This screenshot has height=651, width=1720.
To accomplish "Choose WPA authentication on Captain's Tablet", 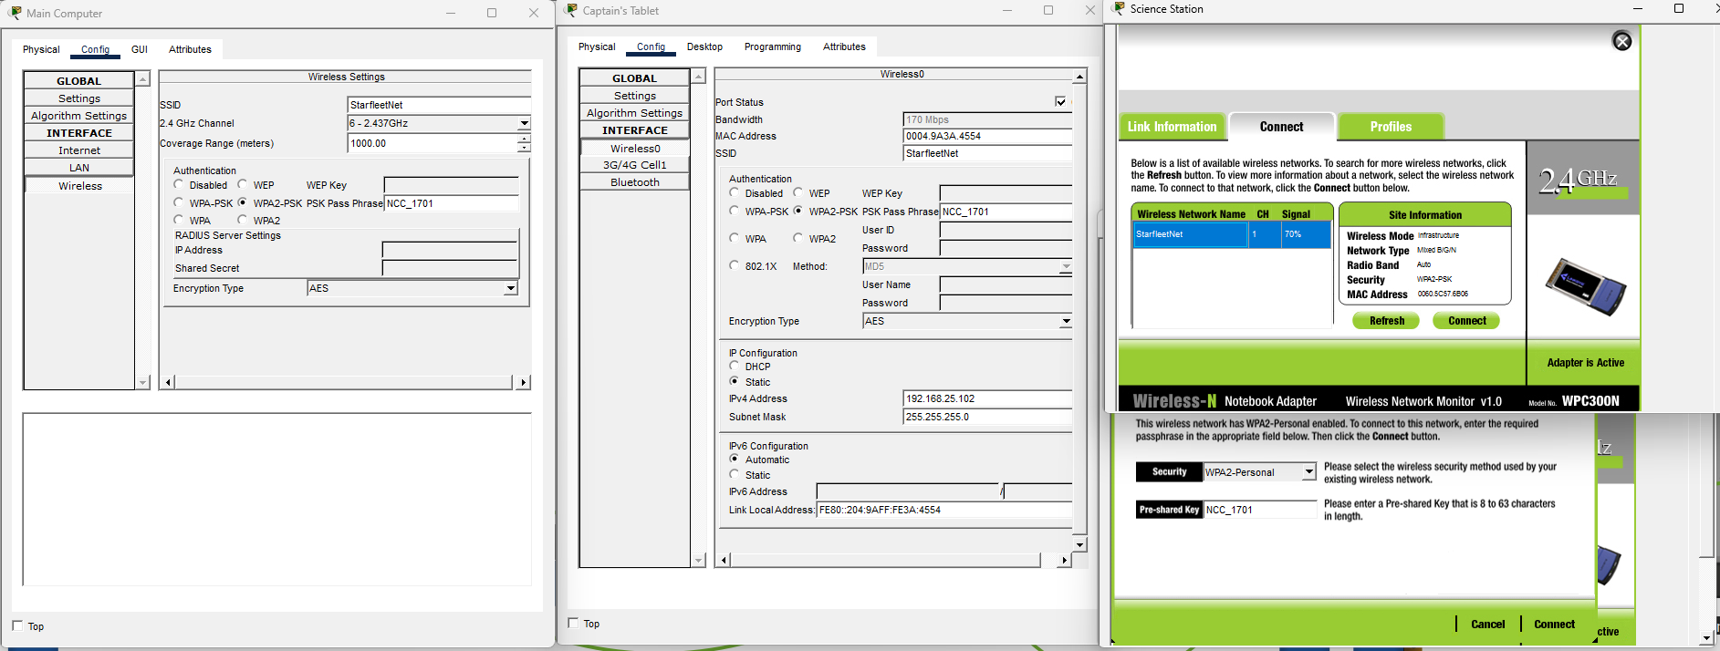I will [735, 238].
